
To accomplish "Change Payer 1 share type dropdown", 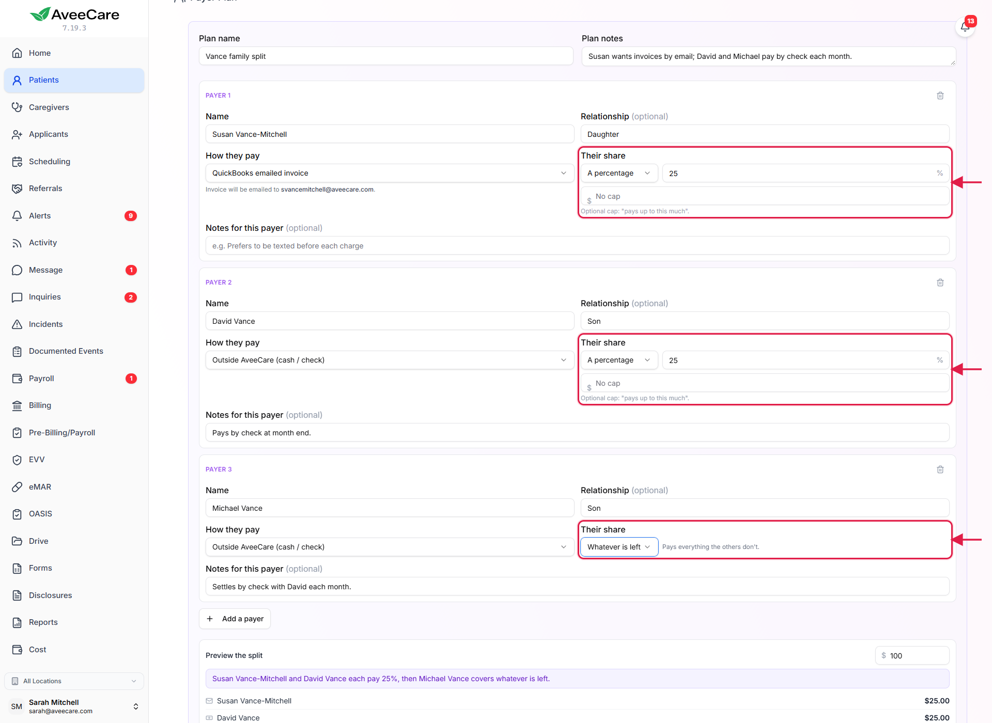I will [619, 173].
